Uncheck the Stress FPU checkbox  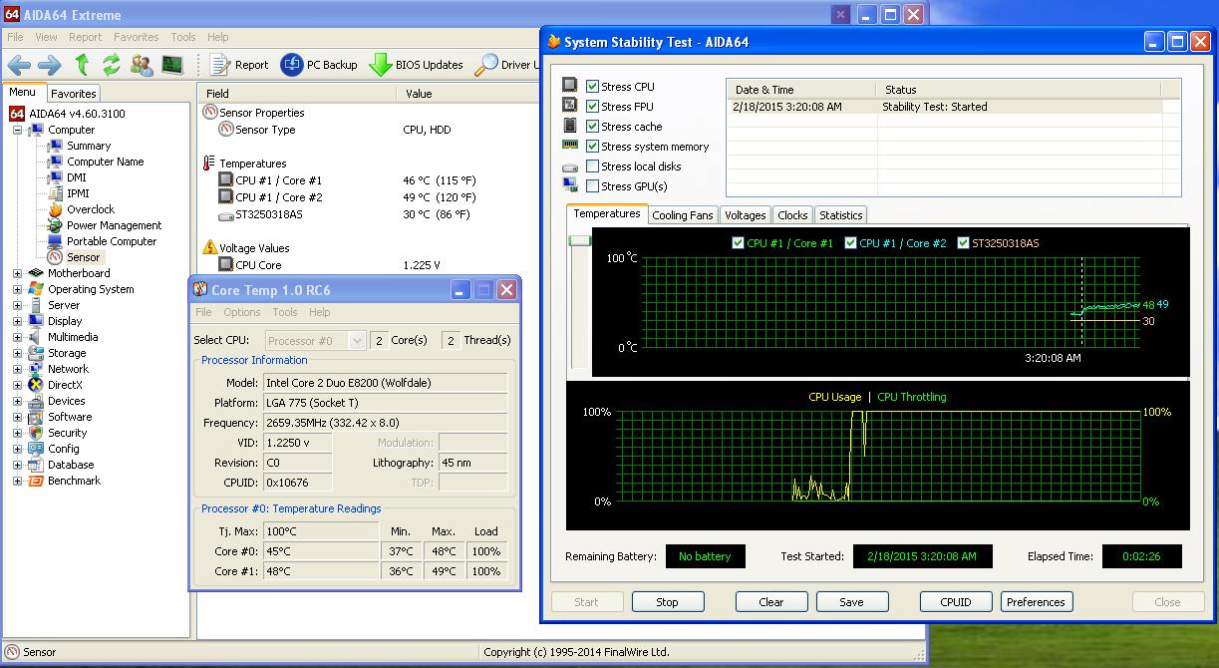[593, 107]
